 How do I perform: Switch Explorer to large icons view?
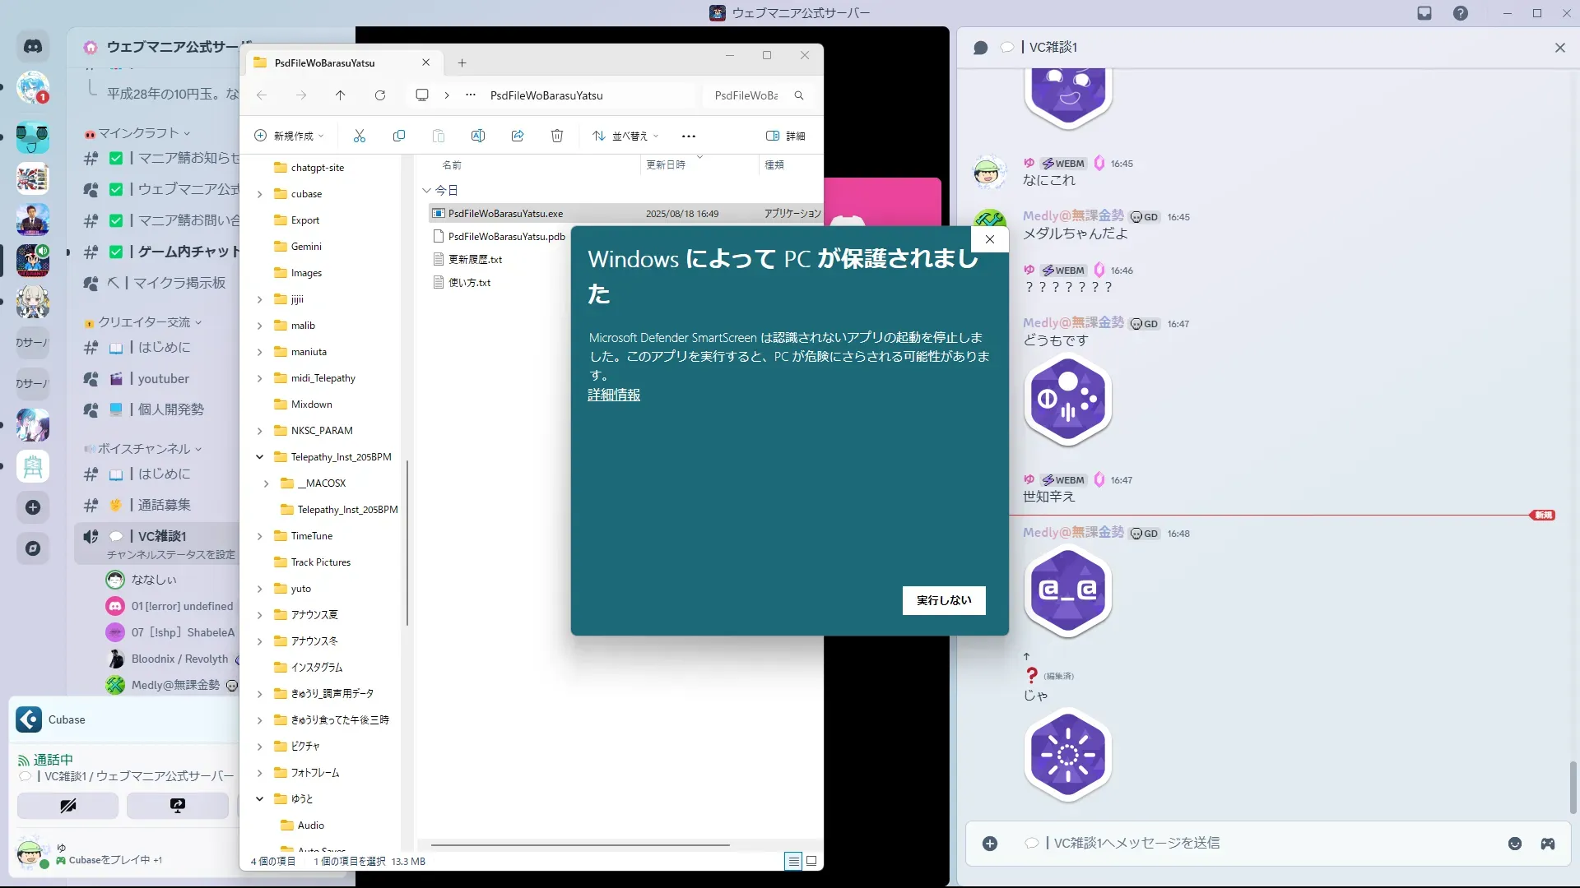point(811,861)
